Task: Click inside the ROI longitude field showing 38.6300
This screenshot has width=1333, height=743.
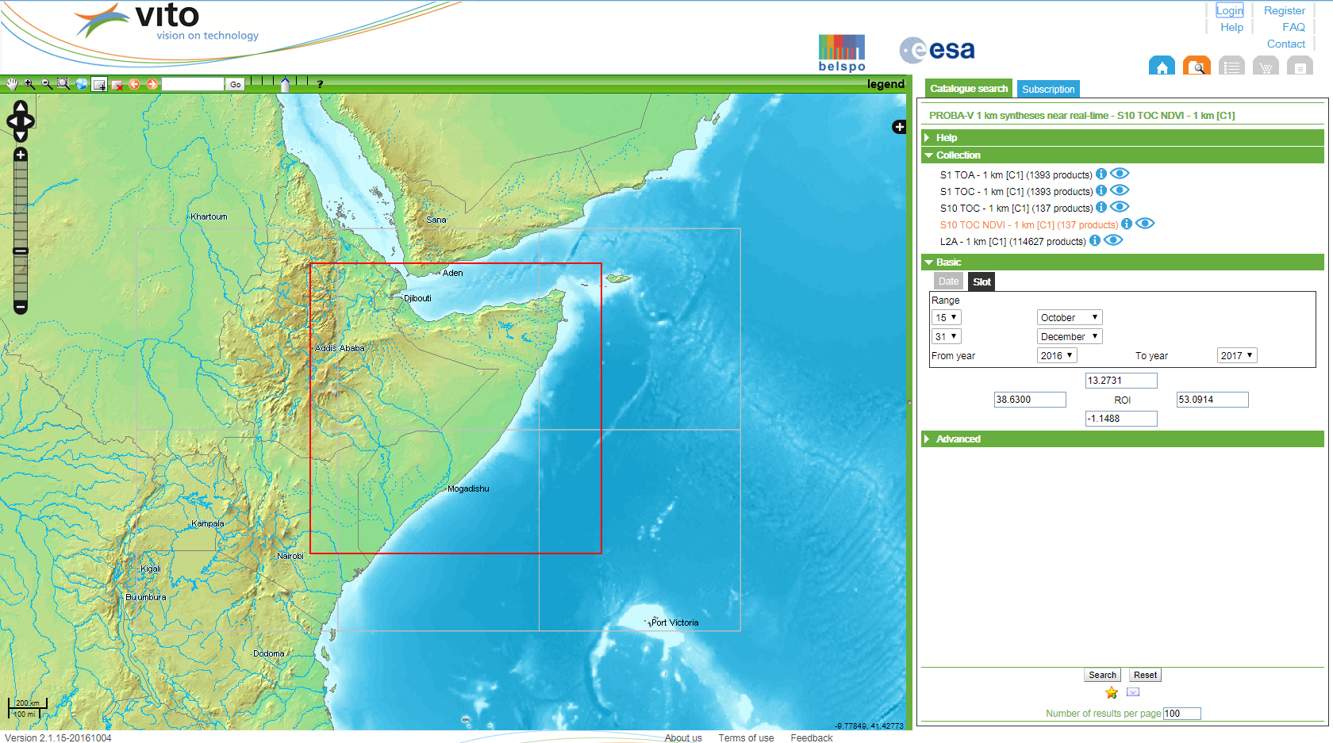Action: pyautogui.click(x=1029, y=399)
